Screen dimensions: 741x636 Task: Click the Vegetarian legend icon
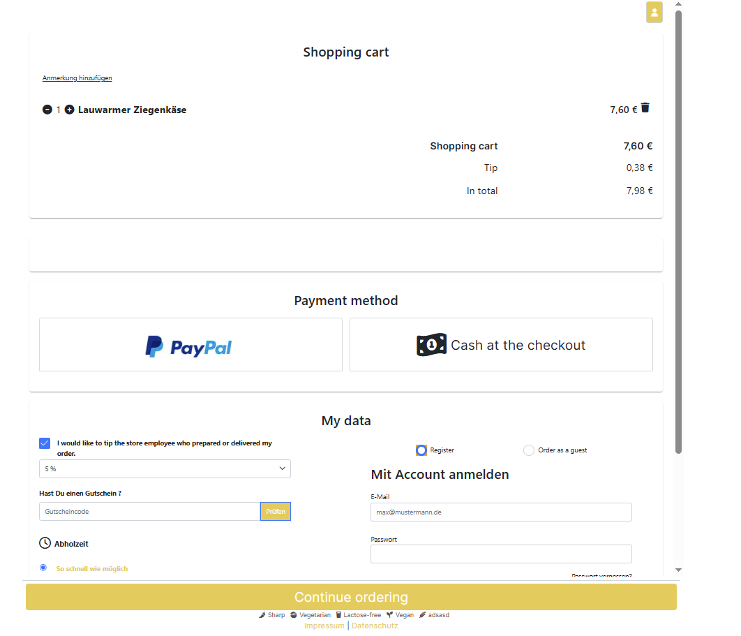tap(294, 615)
